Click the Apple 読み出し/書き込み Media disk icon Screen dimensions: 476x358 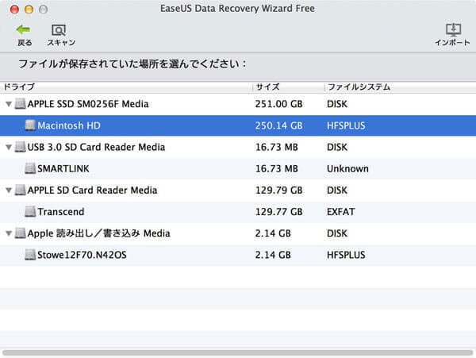(x=21, y=233)
